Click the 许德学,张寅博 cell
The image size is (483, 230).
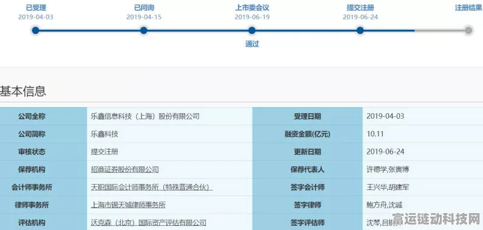pyautogui.click(x=423, y=169)
